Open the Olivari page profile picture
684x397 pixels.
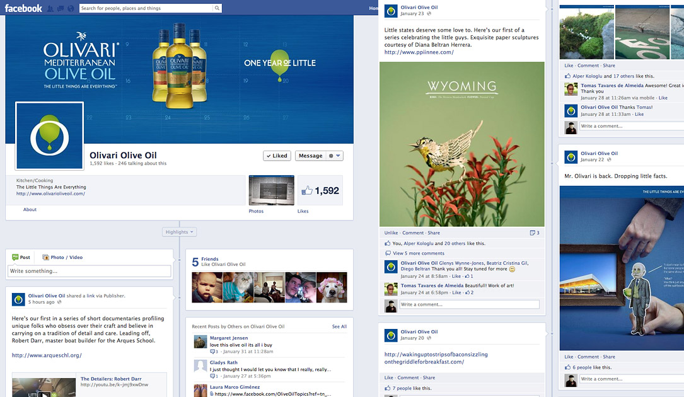click(49, 135)
